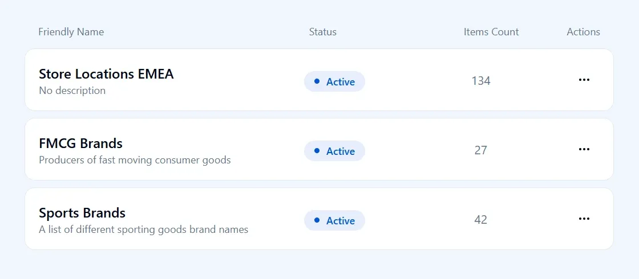Image resolution: width=639 pixels, height=279 pixels.
Task: Select the item count 27
Action: pyautogui.click(x=481, y=150)
